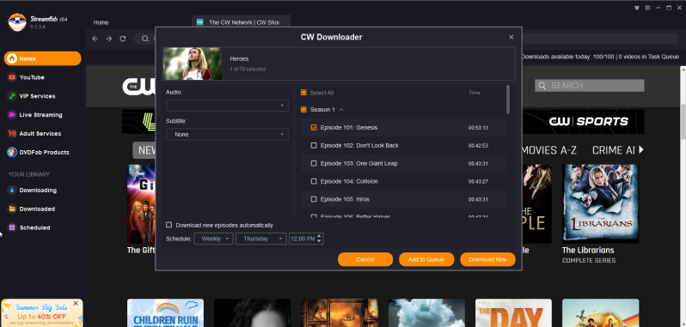Click the Downloading arrow icon
The width and height of the screenshot is (686, 327).
tap(12, 190)
